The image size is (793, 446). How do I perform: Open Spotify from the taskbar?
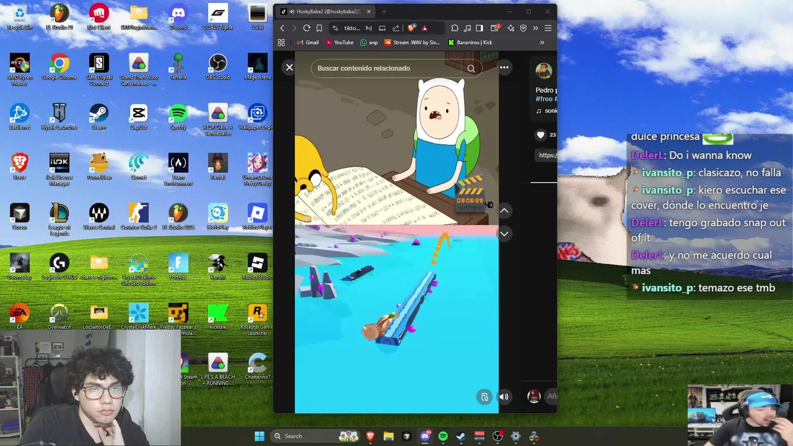(x=443, y=436)
